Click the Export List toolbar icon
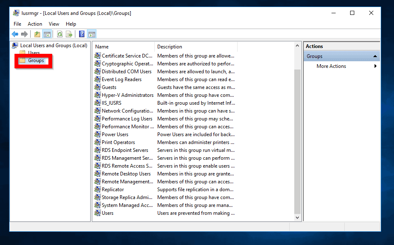Viewport: 394px width, 245px height. pyautogui.click(x=69, y=34)
